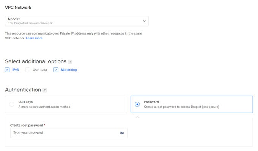Viewport: 258px width, 151px height.
Task: Toggle password visibility eye icon
Action: tap(122, 133)
